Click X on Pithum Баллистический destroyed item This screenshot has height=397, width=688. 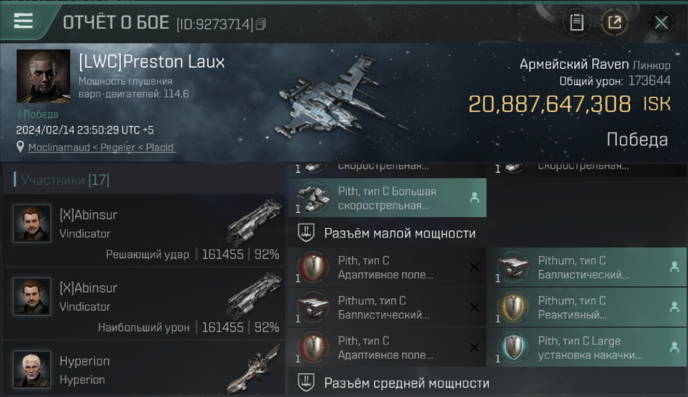click(x=474, y=308)
